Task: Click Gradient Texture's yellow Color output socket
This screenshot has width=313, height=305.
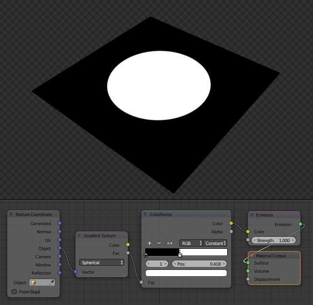Action: click(128, 244)
